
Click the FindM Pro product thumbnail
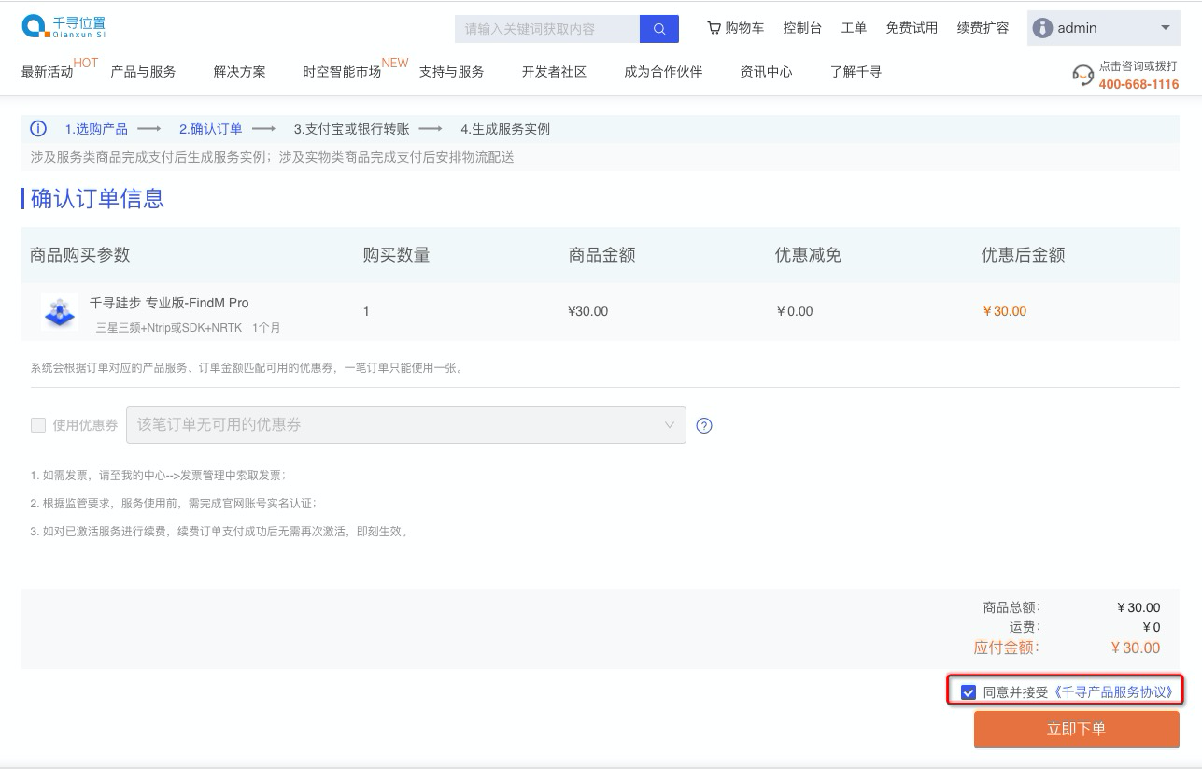point(60,312)
